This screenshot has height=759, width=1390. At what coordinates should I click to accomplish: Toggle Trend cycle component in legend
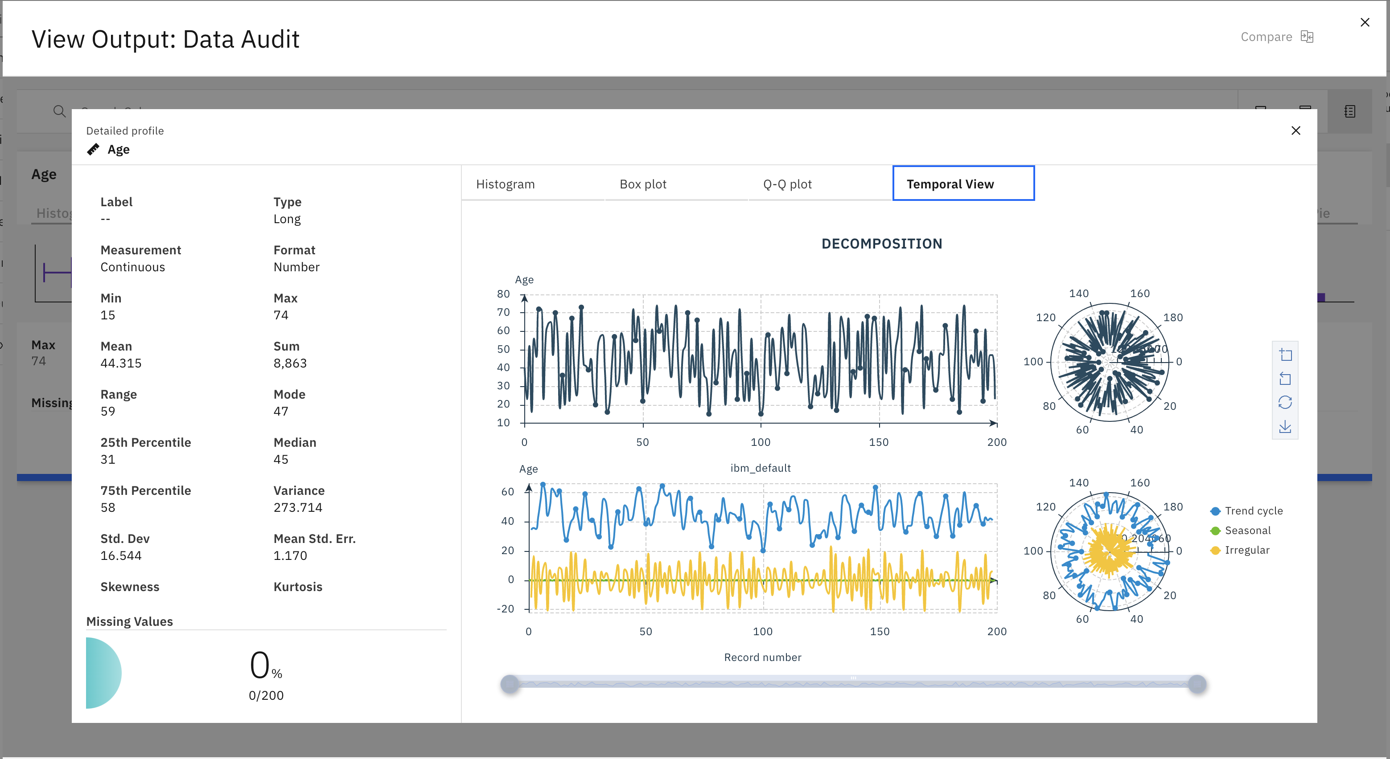point(1240,512)
